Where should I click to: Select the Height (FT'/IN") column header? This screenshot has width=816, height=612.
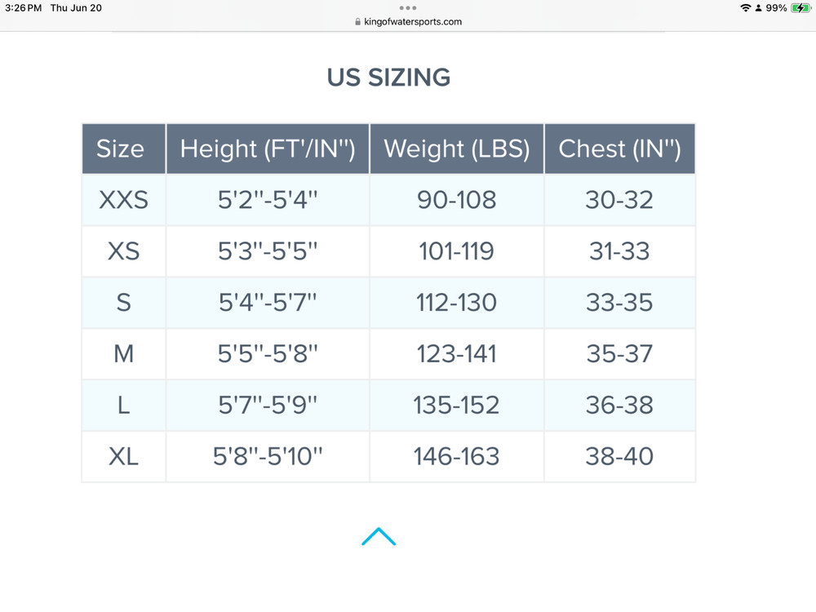[x=268, y=149]
